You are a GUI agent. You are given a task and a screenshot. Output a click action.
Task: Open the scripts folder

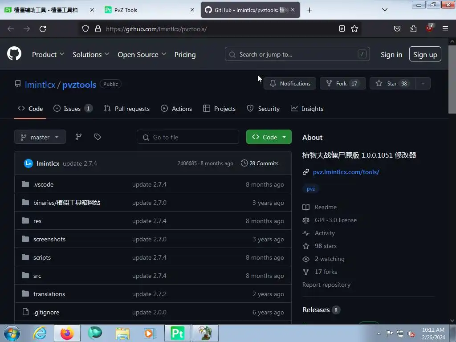(42, 258)
